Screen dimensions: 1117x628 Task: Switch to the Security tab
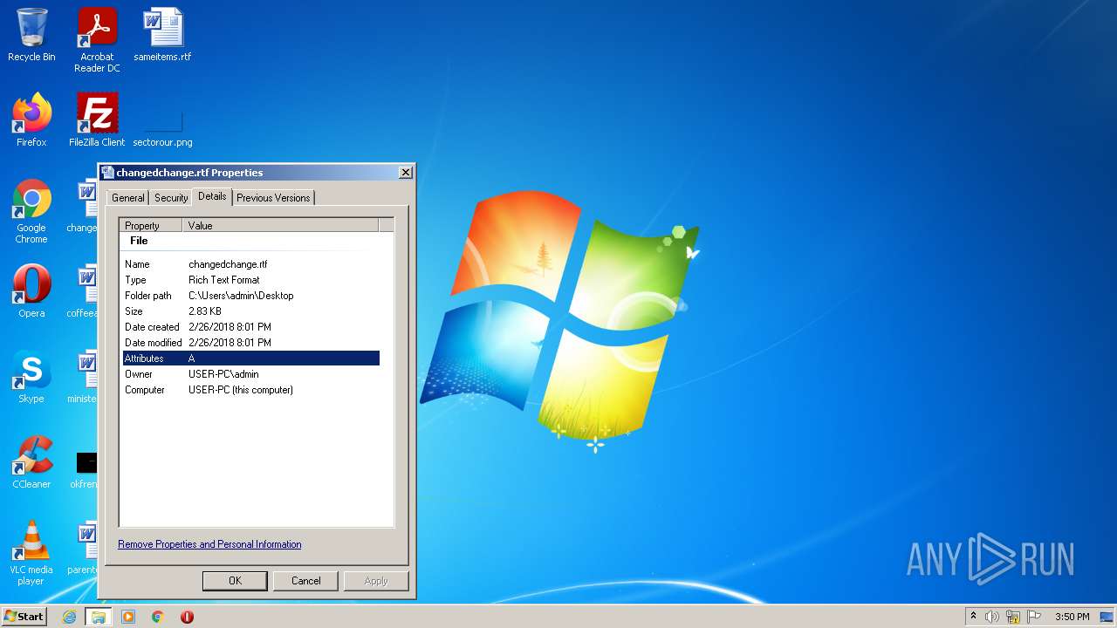[x=171, y=198]
